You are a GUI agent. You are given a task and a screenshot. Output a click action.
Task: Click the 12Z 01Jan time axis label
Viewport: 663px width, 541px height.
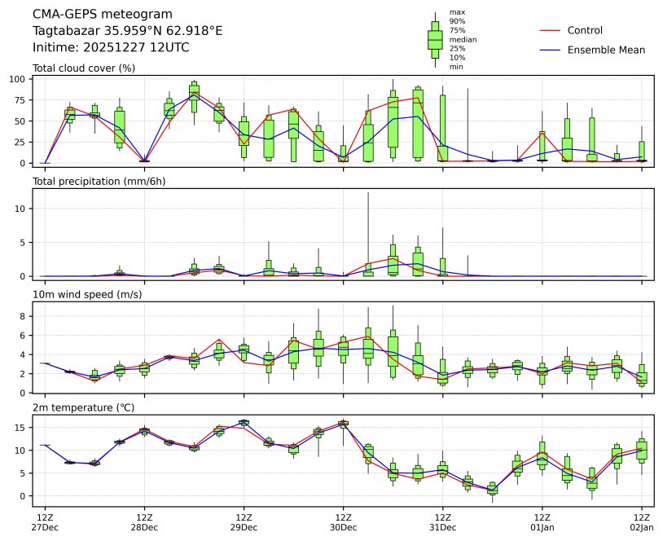(542, 522)
